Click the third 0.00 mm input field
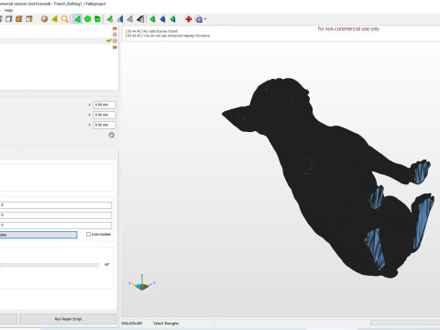 tap(104, 125)
